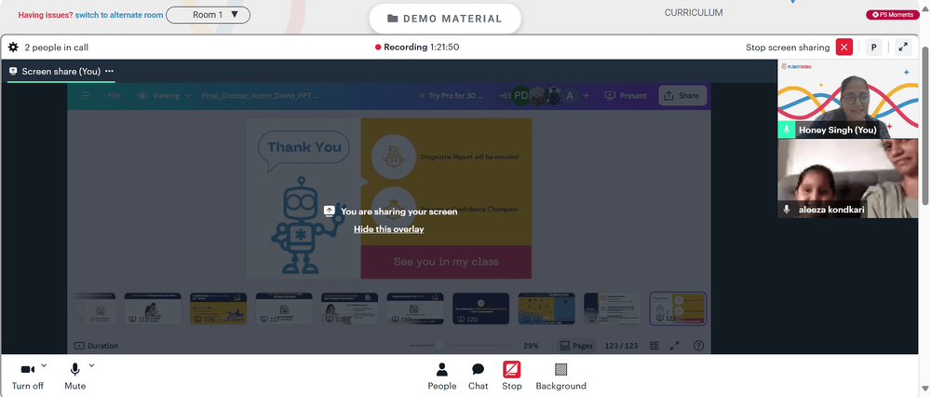The width and height of the screenshot is (931, 397).
Task: Adjust the zoom slider handle
Action: (x=439, y=346)
